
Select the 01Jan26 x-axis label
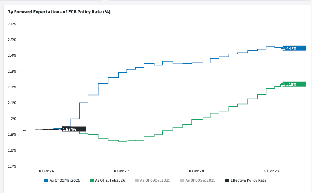pos(46,171)
